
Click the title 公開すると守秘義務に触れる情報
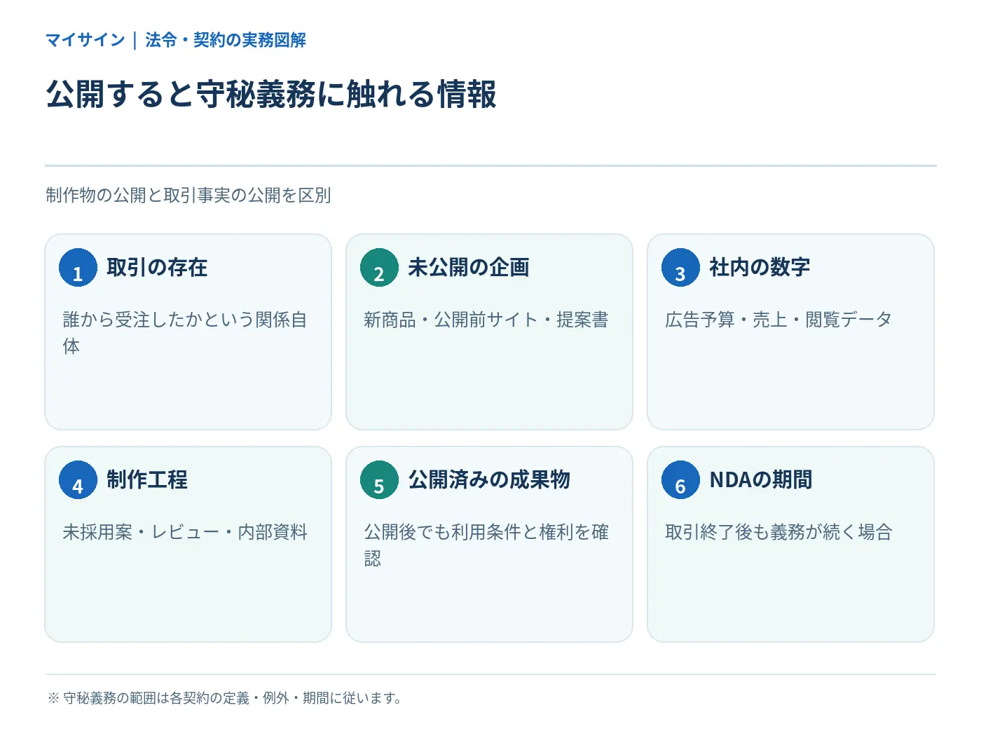[x=271, y=94]
